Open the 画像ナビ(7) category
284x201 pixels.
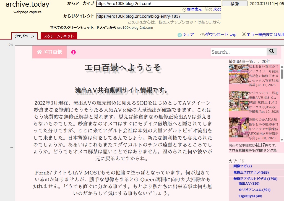[243, 166]
